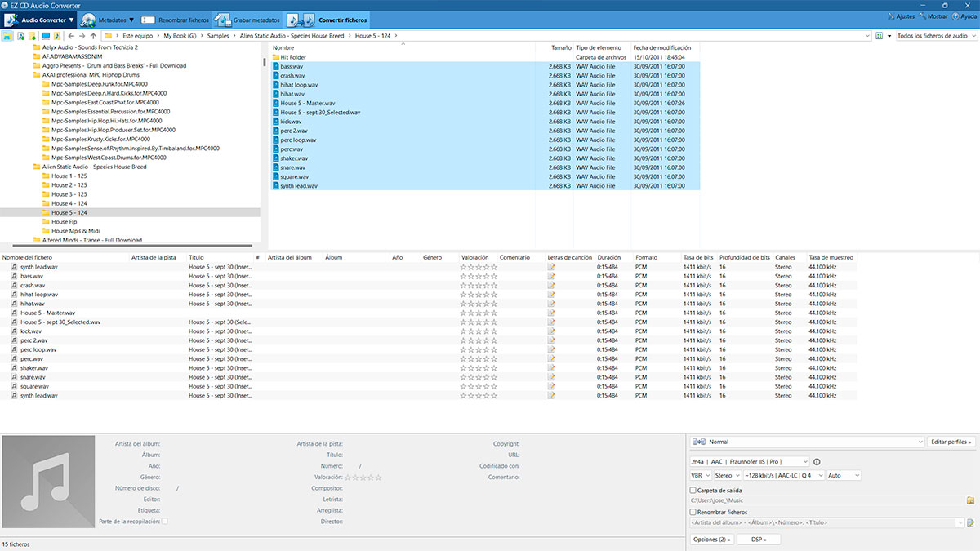Open the 'Normal' profile dropdown
The image size is (980, 551).
[x=807, y=442]
